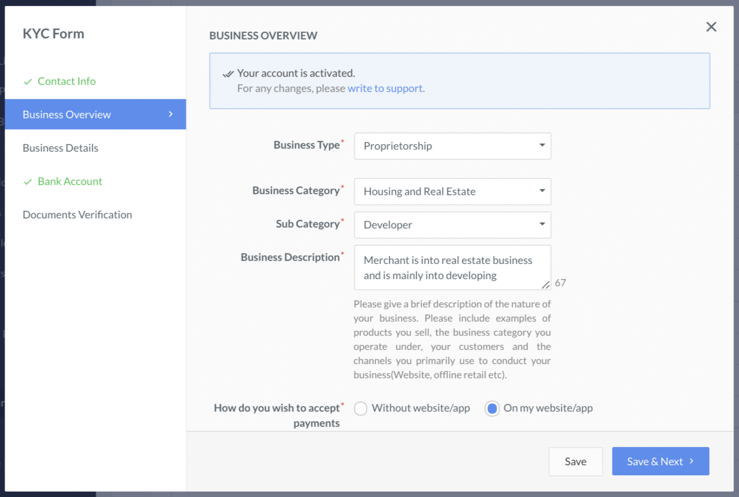The image size is (739, 497).
Task: Click the KYC Form title
Action: (54, 34)
